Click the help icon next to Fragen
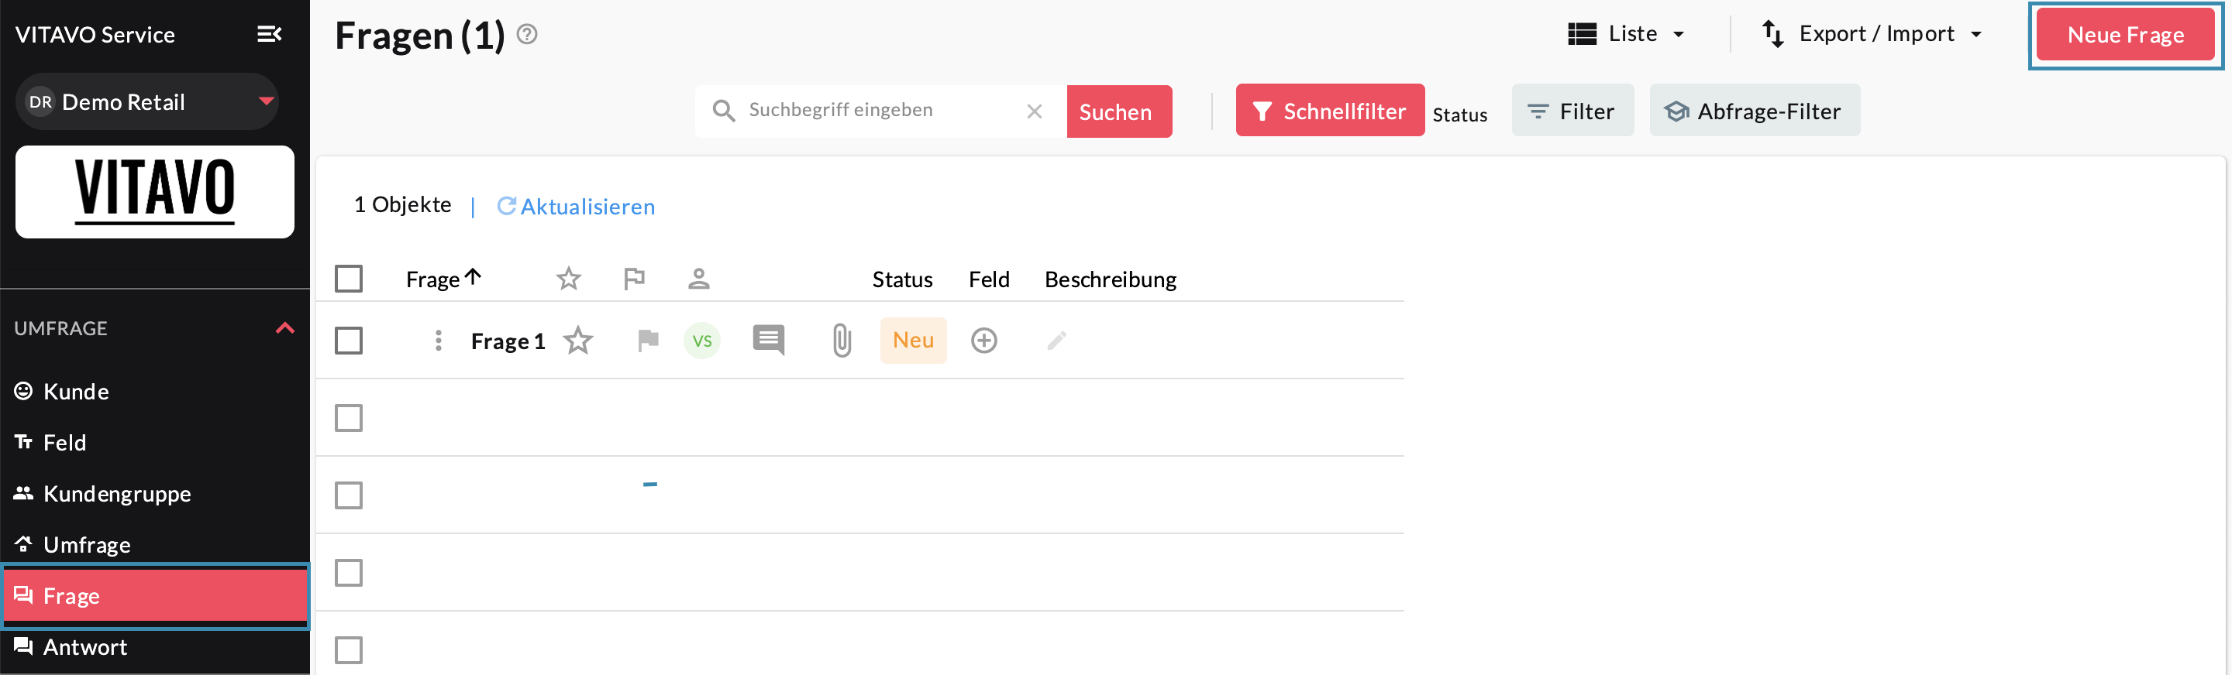This screenshot has height=675, width=2232. pos(527,35)
